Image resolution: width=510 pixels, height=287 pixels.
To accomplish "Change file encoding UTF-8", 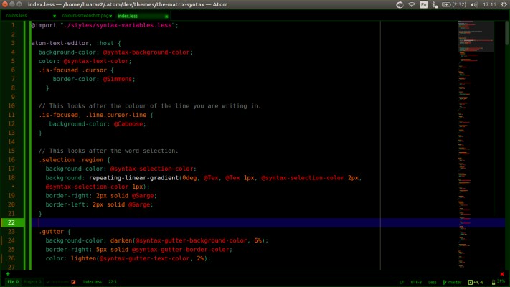I will point(416,282).
